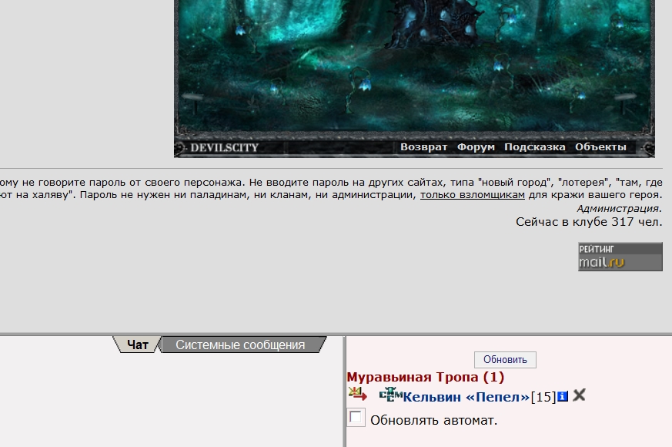The image size is (672, 447).
Task: Enable the Обновлять автомат. checkbox
Action: pyautogui.click(x=356, y=418)
